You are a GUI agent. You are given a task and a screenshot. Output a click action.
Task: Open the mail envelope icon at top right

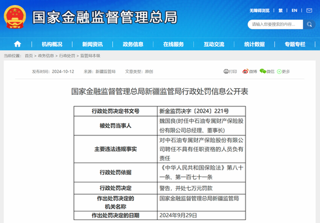309,10
